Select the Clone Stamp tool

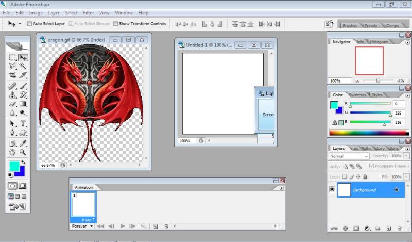pos(12,95)
